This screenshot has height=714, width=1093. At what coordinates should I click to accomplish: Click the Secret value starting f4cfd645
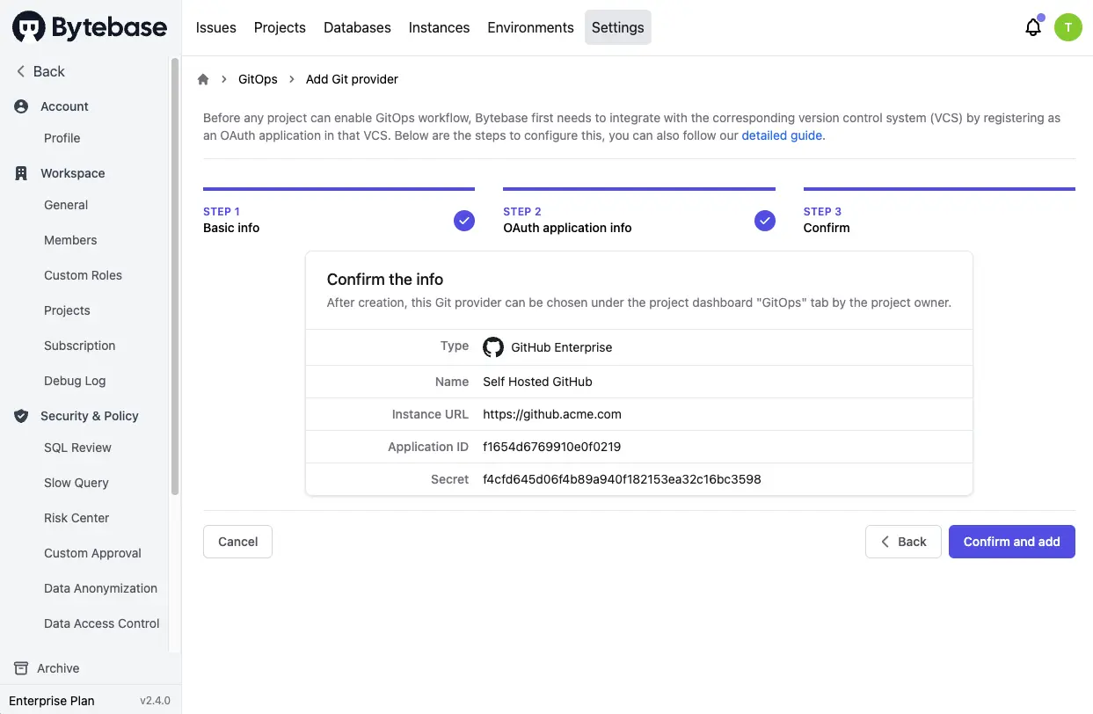tap(622, 479)
